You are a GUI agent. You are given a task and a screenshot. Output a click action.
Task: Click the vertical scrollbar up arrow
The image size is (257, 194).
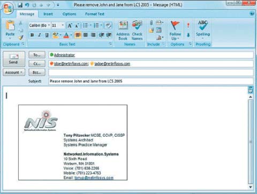pyautogui.click(x=251, y=97)
